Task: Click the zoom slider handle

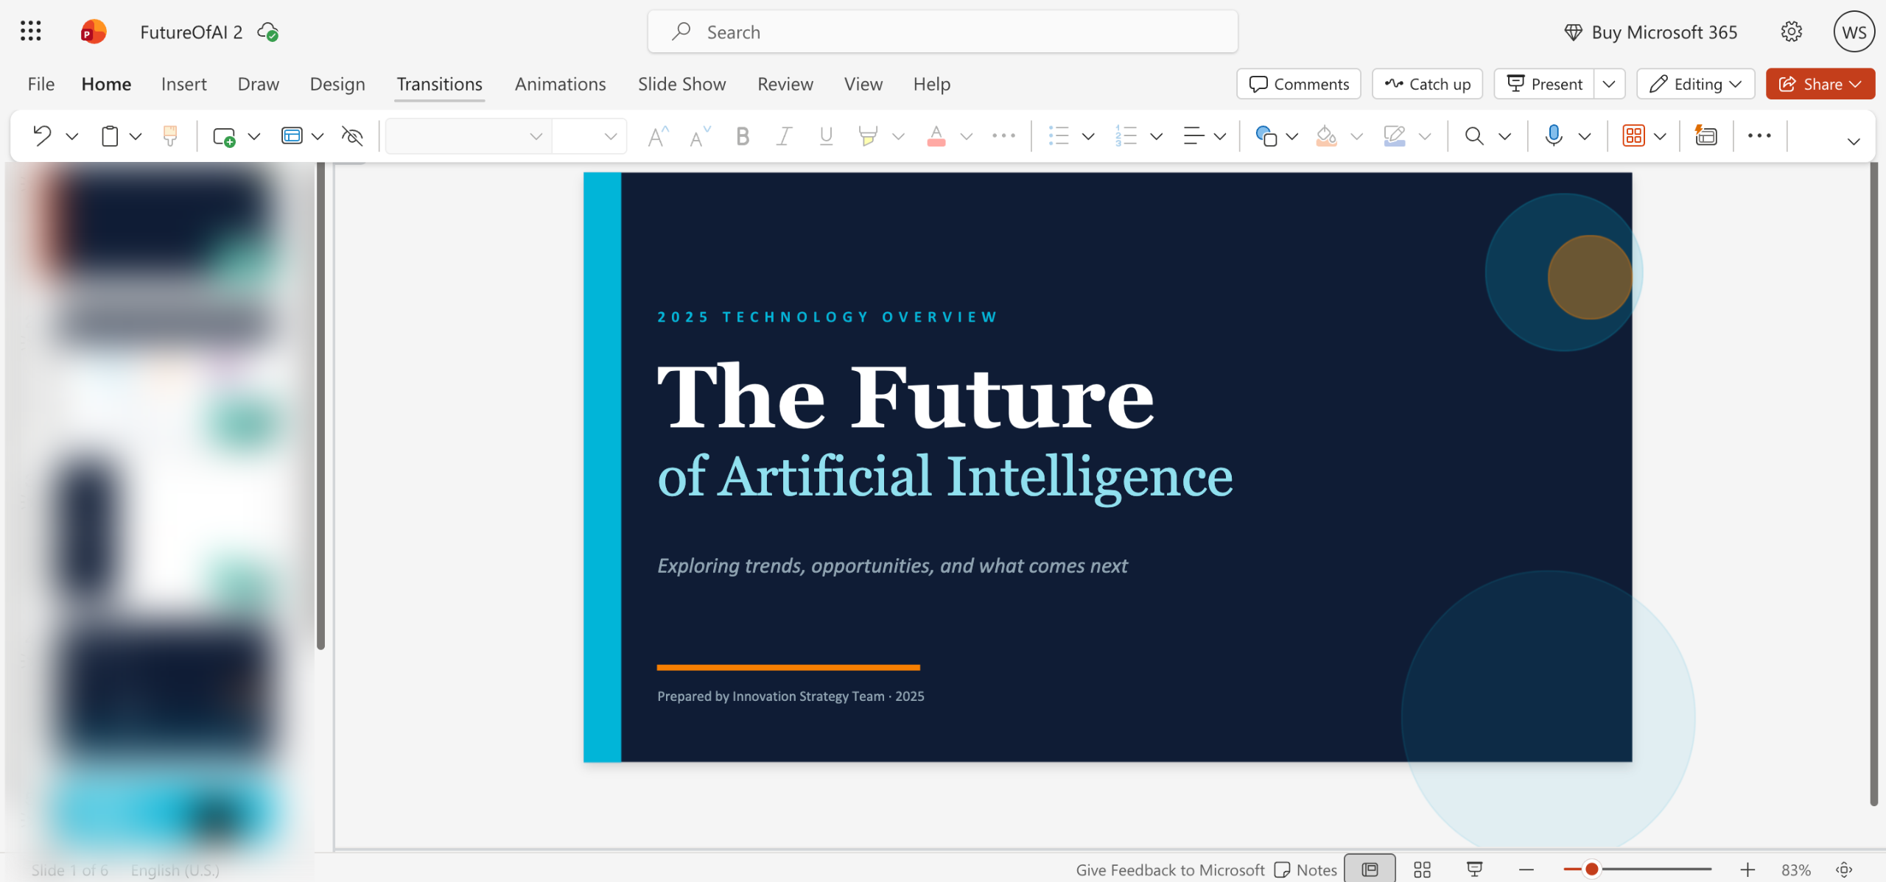Action: pyautogui.click(x=1591, y=869)
